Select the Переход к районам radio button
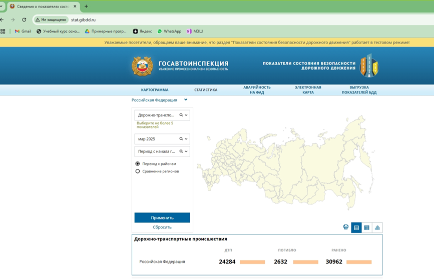This screenshot has height=279, width=434. tap(138, 163)
